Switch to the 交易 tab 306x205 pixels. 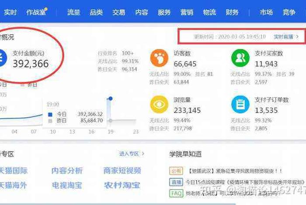[x=118, y=13]
